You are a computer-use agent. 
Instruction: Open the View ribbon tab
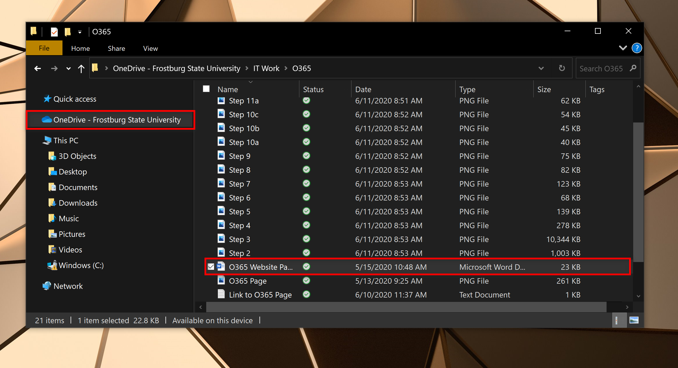coord(150,48)
